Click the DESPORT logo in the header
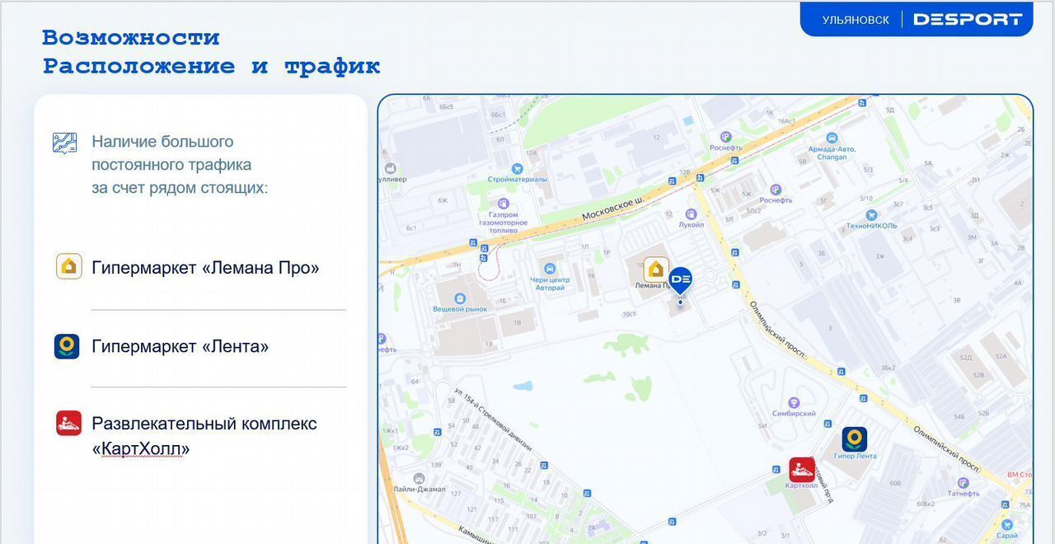This screenshot has width=1055, height=544. pos(968,19)
